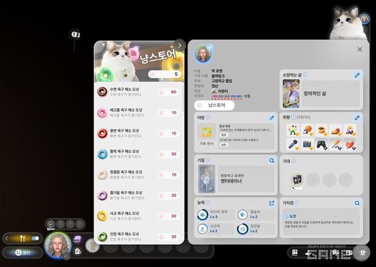The width and height of the screenshot is (376, 267).
Task: Click the left arrow on the needs bar
Action: tap(6, 238)
